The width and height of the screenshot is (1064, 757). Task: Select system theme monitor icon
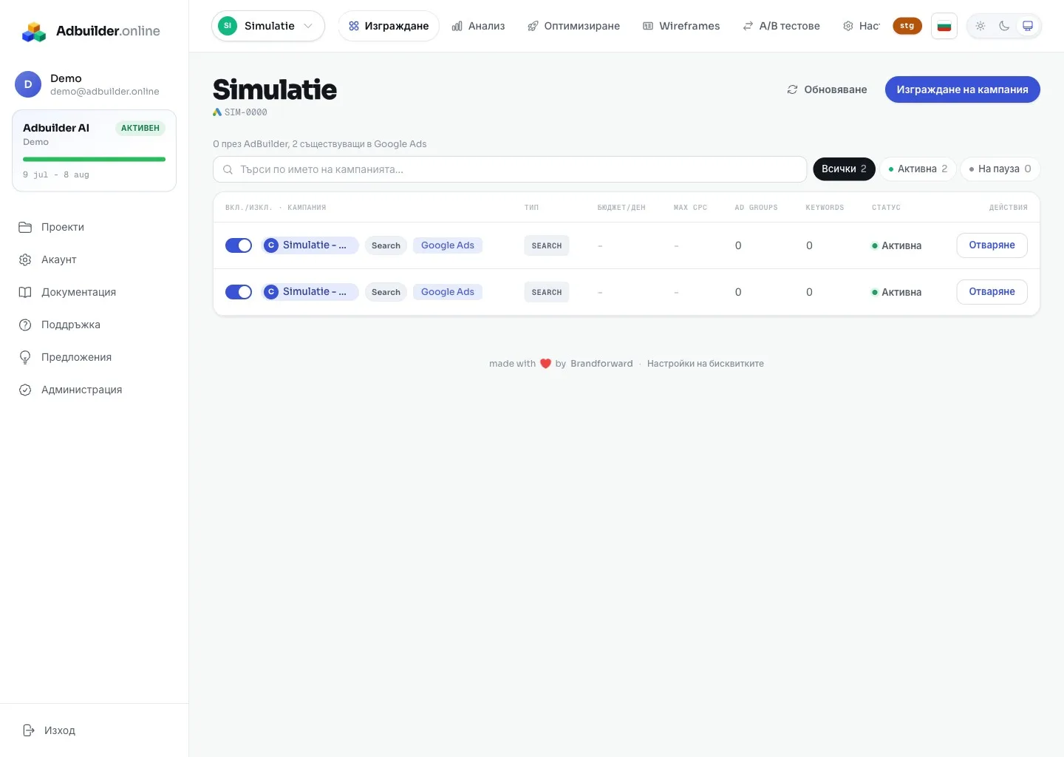tap(1028, 26)
